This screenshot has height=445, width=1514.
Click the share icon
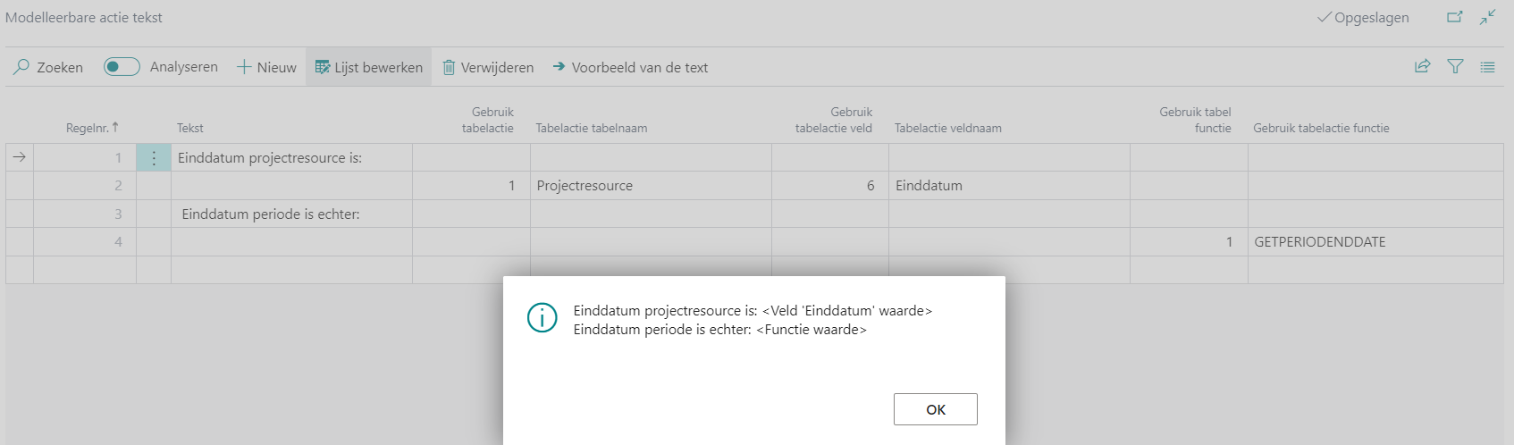[1422, 66]
